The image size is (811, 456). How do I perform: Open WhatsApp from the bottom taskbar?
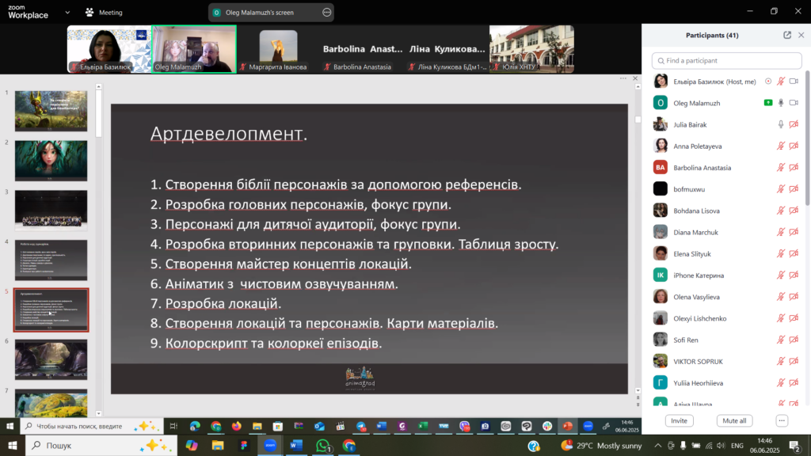[323, 445]
